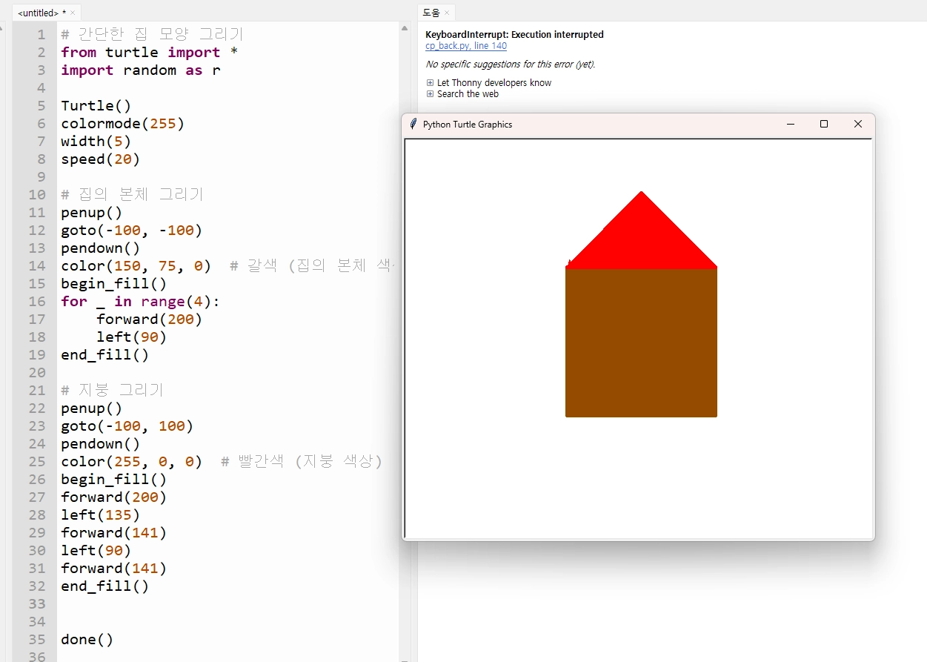927x662 pixels.
Task: Expand the Search the web section
Action: 431,94
